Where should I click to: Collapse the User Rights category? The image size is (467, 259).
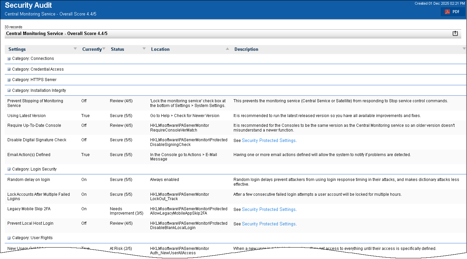pos(9,238)
